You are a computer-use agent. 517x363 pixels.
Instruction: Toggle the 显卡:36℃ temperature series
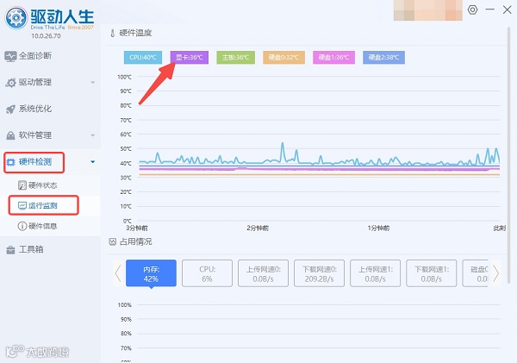[x=190, y=58]
